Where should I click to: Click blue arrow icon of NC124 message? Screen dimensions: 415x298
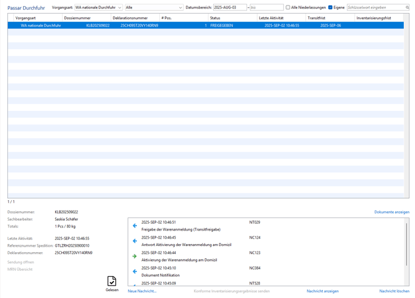pyautogui.click(x=134, y=241)
